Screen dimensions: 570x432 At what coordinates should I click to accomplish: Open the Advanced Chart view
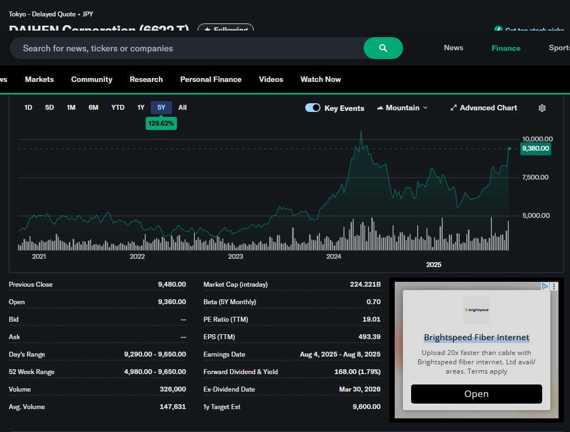484,108
